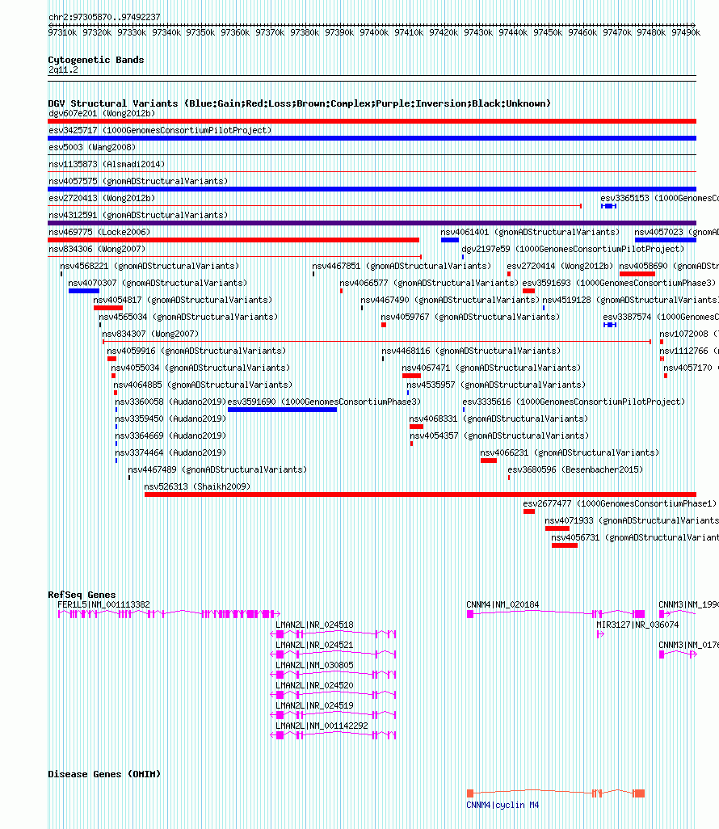Image resolution: width=719 pixels, height=829 pixels.
Task: Select nsv4519128 gnomAD variant label
Action: point(631,299)
